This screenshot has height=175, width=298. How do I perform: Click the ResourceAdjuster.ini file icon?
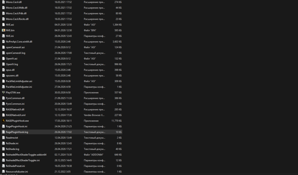pyautogui.click(x=3, y=172)
